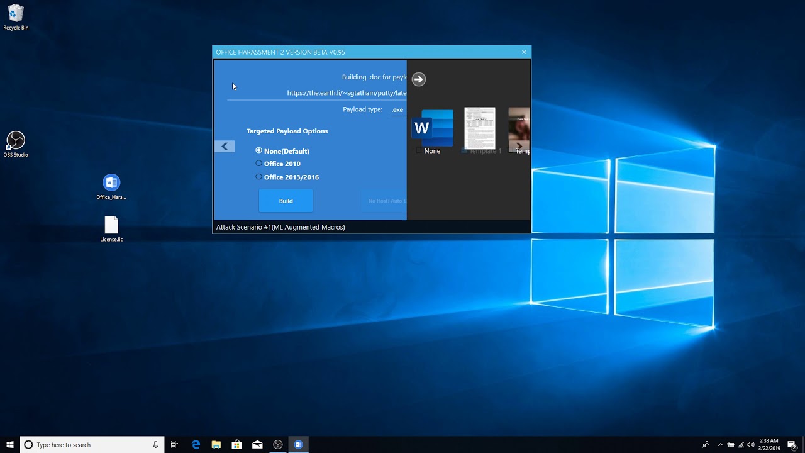Go back with the left chevron button
Viewport: 805px width, 453px height.
(x=225, y=147)
